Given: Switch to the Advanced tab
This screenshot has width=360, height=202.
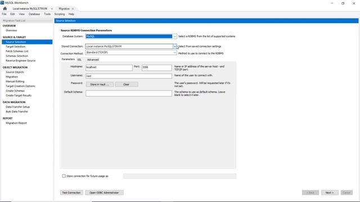Looking at the screenshot, I should point(93,59).
